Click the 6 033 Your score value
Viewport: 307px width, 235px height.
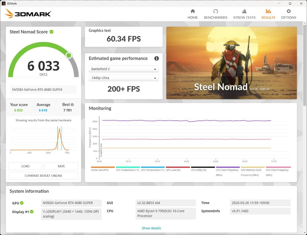(18, 110)
